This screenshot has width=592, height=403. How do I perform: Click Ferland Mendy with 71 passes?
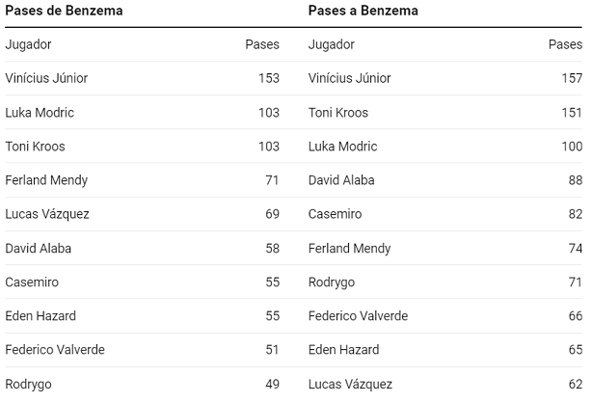pos(142,180)
